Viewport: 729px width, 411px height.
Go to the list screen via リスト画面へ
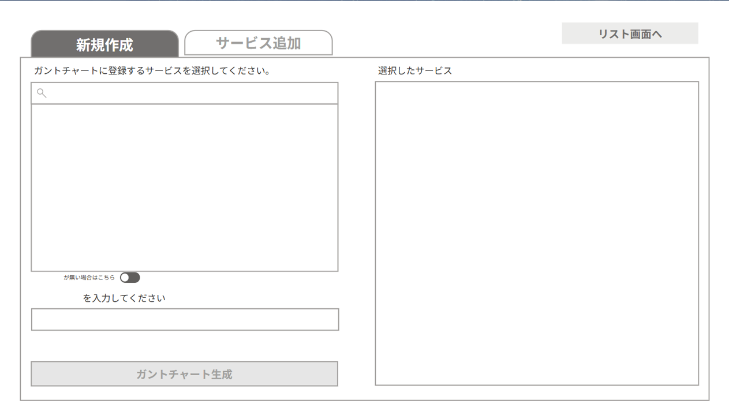click(x=630, y=34)
